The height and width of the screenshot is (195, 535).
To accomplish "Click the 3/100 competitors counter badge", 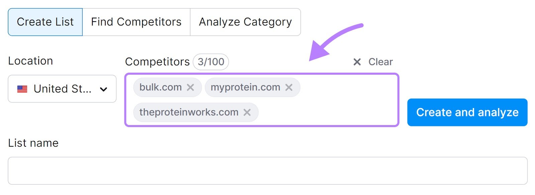I will point(210,62).
